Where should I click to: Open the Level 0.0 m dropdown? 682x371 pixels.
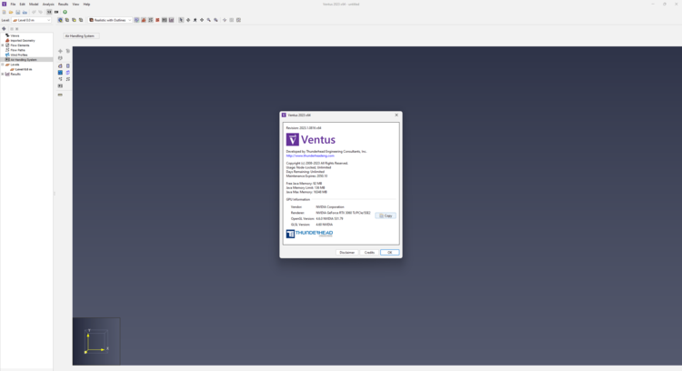tap(32, 19)
